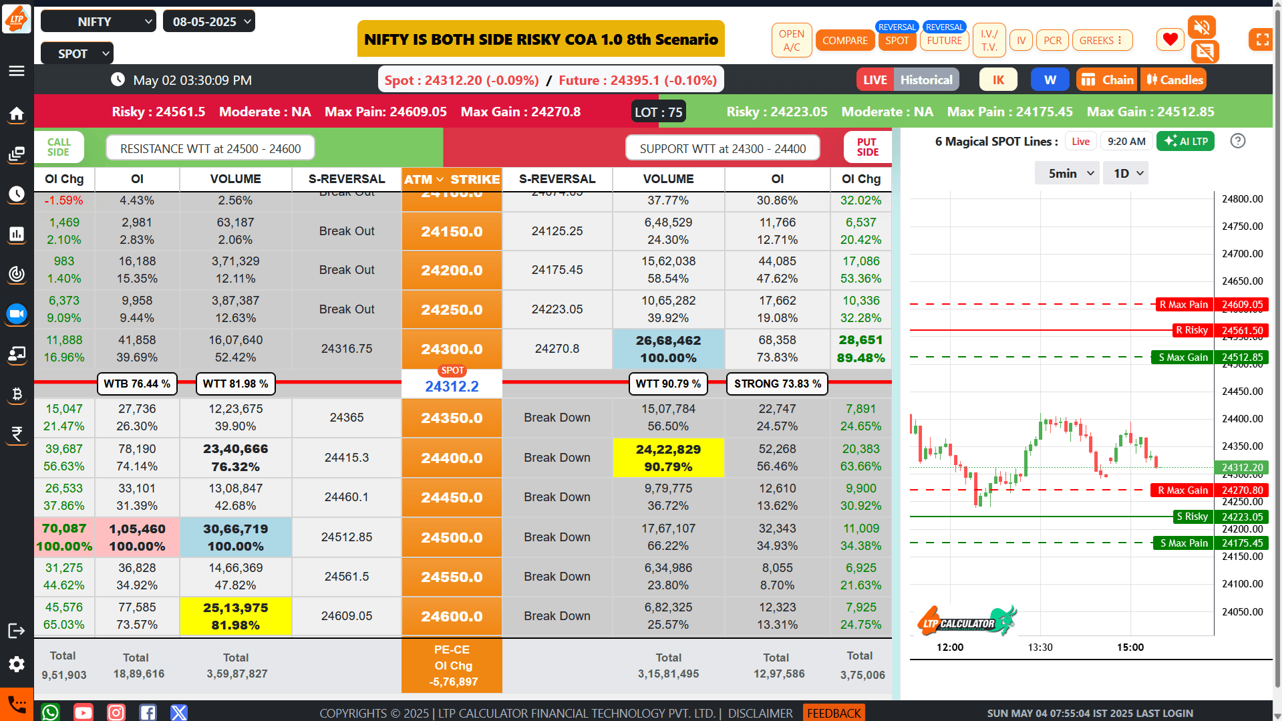Screen dimensions: 1282x721
Task: Toggle the Live magical SPOT lines option
Action: (1080, 141)
